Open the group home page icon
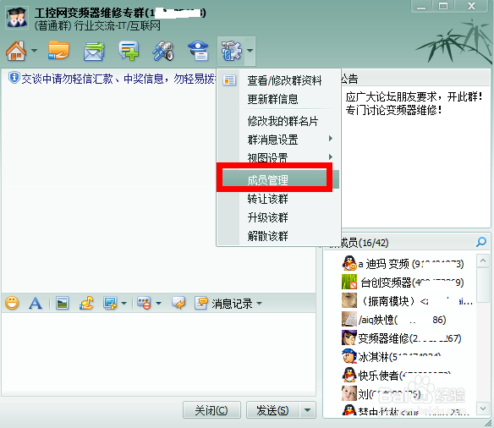The width and height of the screenshot is (494, 428). coord(16,51)
